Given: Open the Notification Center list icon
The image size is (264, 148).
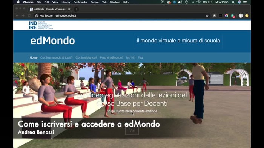Looking at the screenshot, I should (245, 2).
